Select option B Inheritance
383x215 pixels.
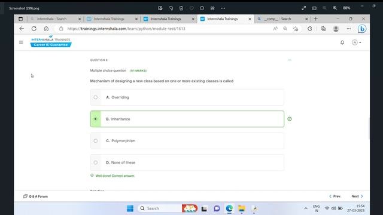187,119
